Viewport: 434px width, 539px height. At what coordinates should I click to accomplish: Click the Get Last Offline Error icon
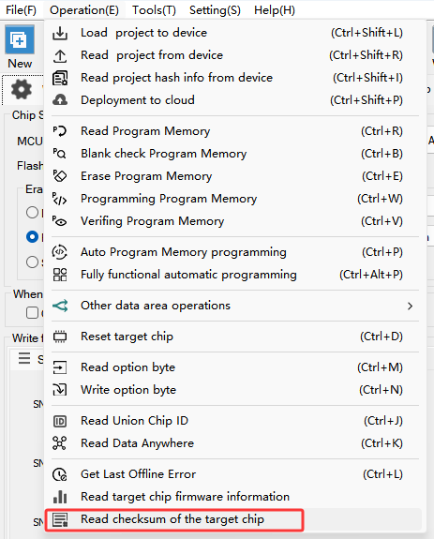[60, 474]
